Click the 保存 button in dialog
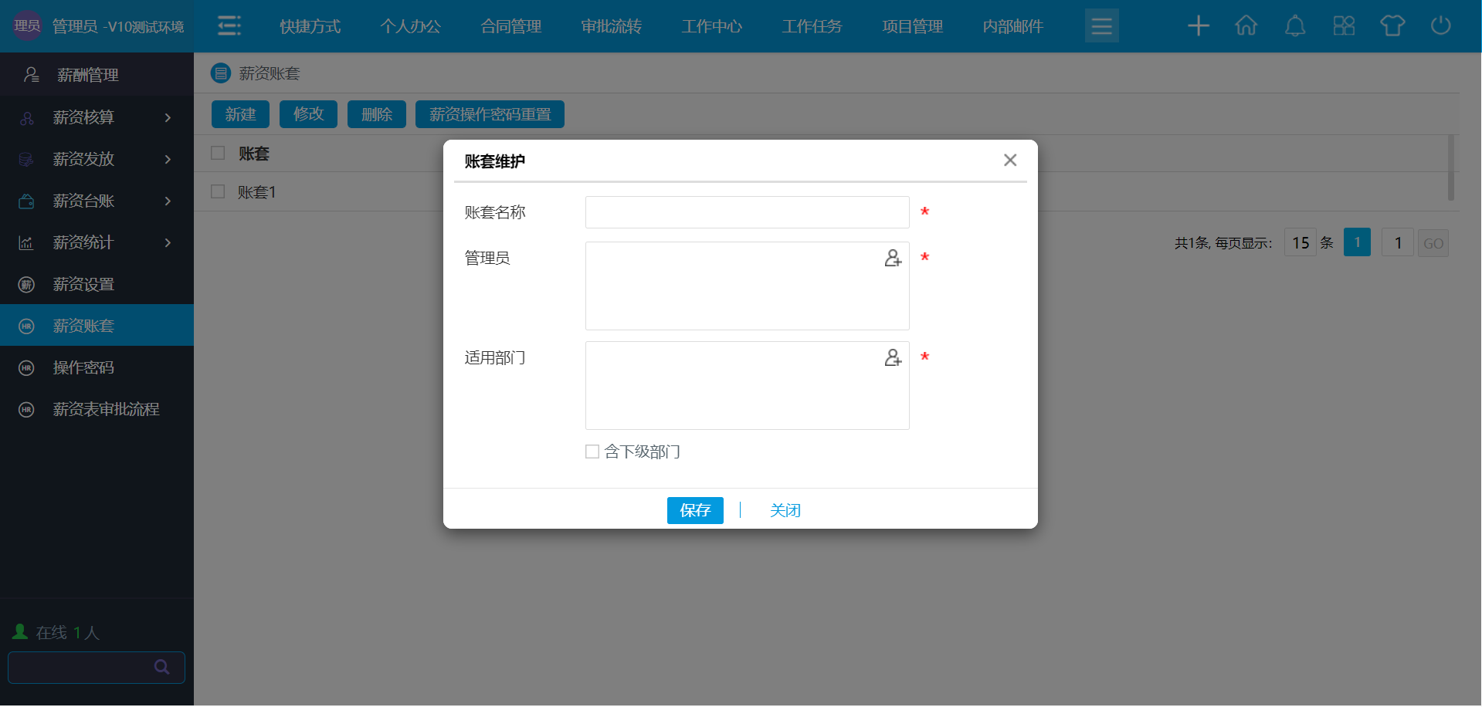This screenshot has height=707, width=1482. click(x=694, y=510)
